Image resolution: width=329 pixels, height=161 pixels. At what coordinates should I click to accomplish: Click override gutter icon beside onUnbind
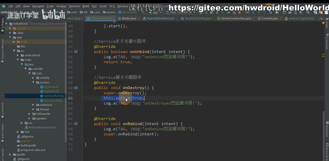pyautogui.click(x=76, y=52)
